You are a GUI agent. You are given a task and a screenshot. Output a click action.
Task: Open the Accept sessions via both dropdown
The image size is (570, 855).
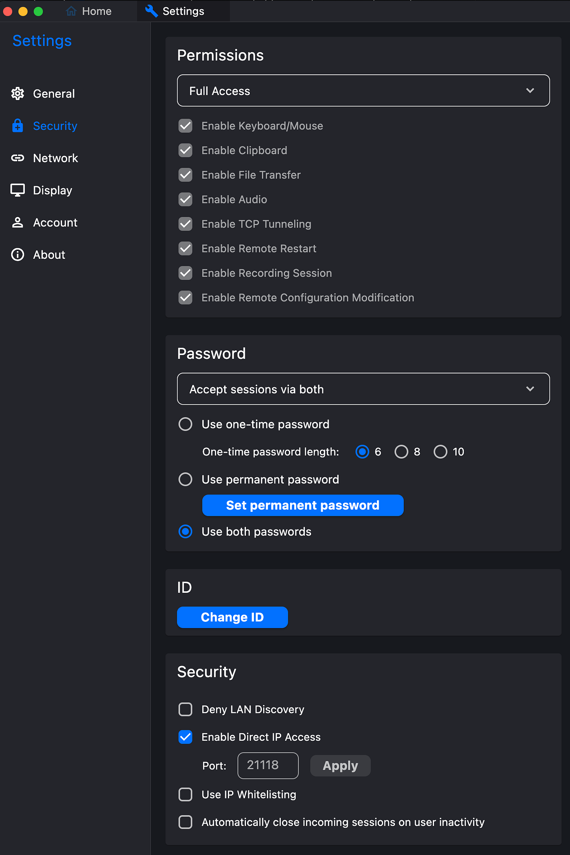(363, 389)
